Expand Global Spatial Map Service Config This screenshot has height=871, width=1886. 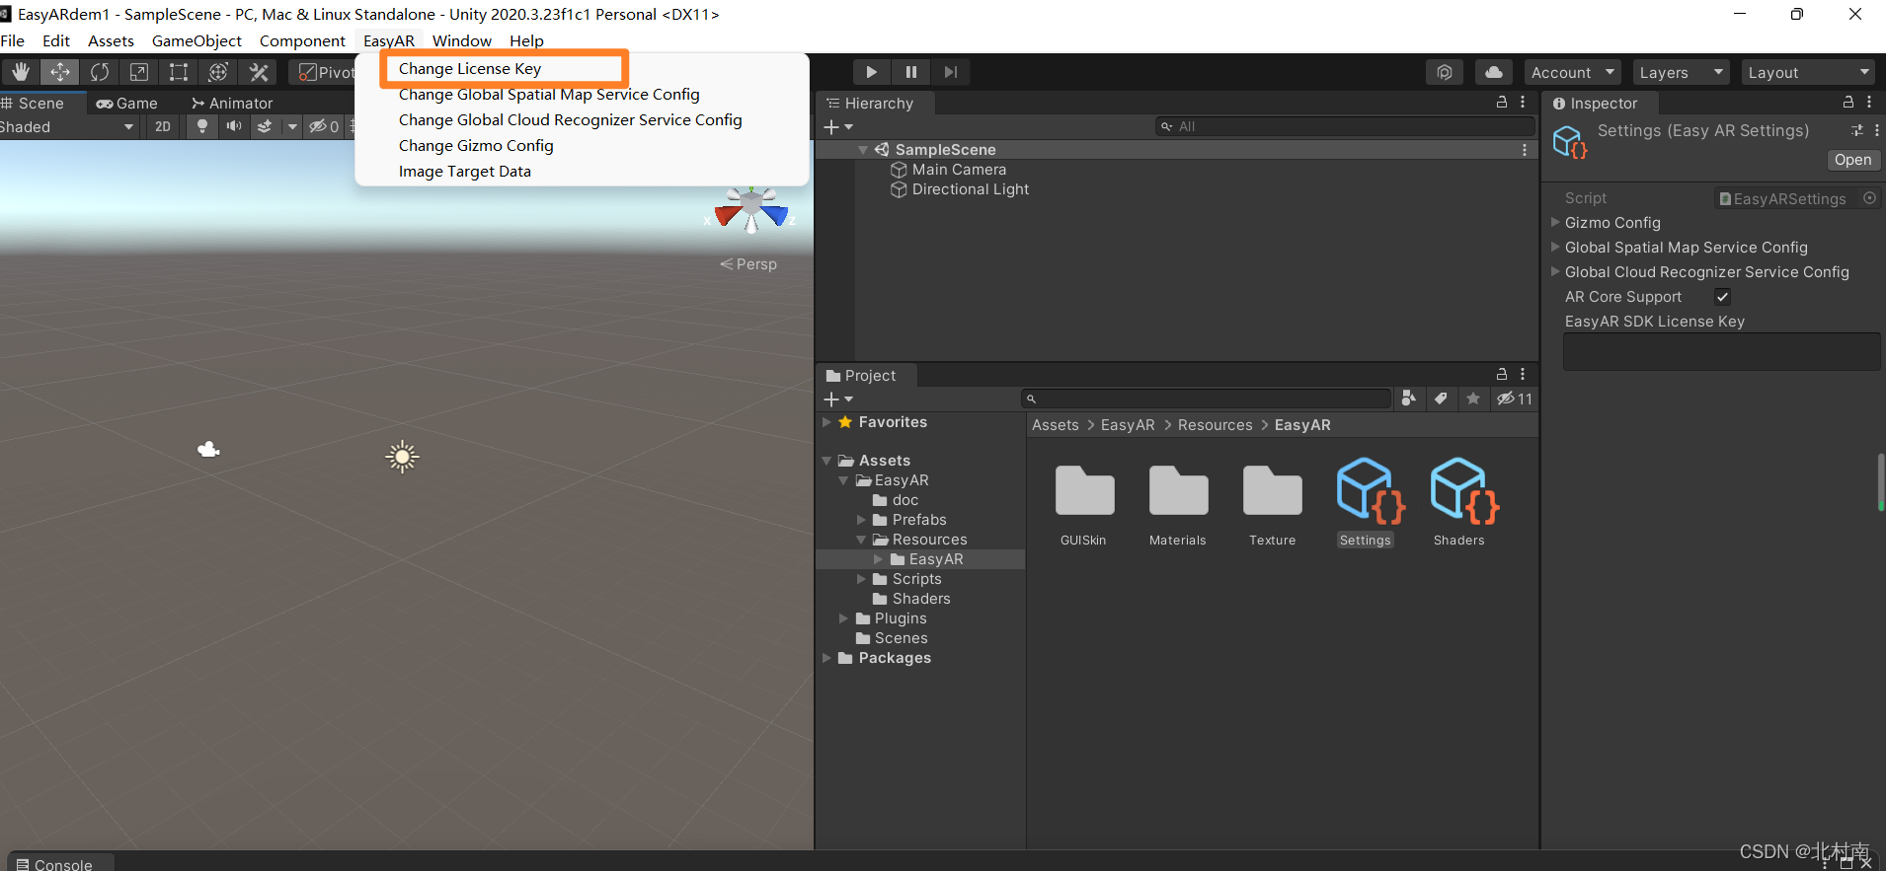click(x=1556, y=248)
